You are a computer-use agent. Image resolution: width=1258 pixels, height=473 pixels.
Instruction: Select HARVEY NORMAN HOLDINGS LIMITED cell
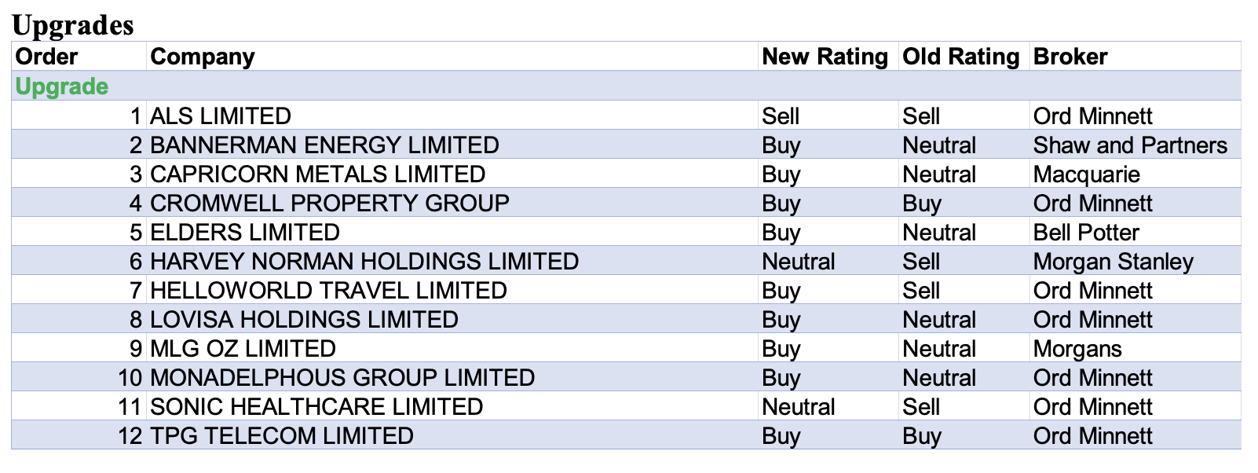pyautogui.click(x=364, y=262)
